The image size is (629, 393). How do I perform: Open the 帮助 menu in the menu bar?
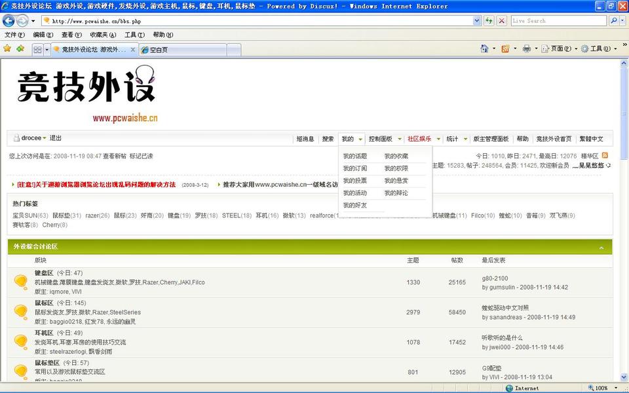click(x=163, y=35)
